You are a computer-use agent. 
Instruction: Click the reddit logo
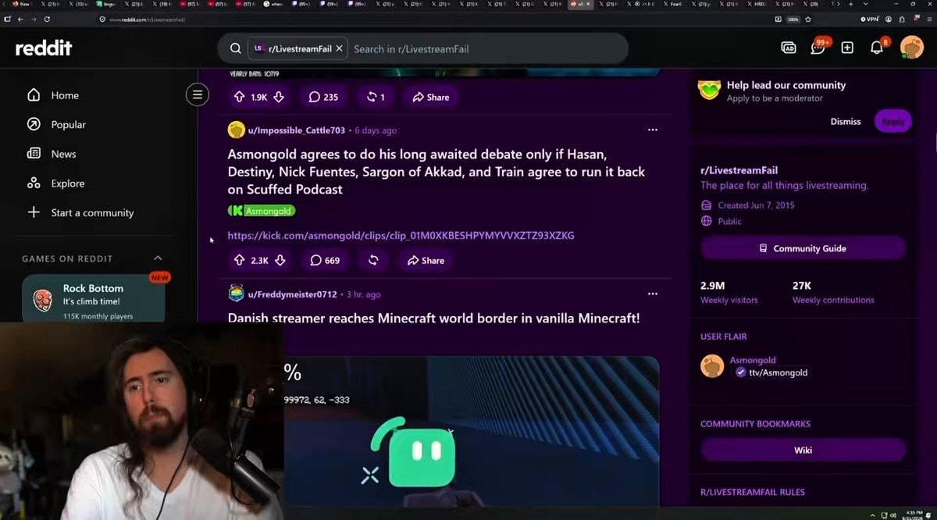click(x=44, y=48)
